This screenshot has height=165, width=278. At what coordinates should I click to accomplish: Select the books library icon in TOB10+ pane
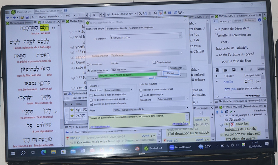click(225, 70)
